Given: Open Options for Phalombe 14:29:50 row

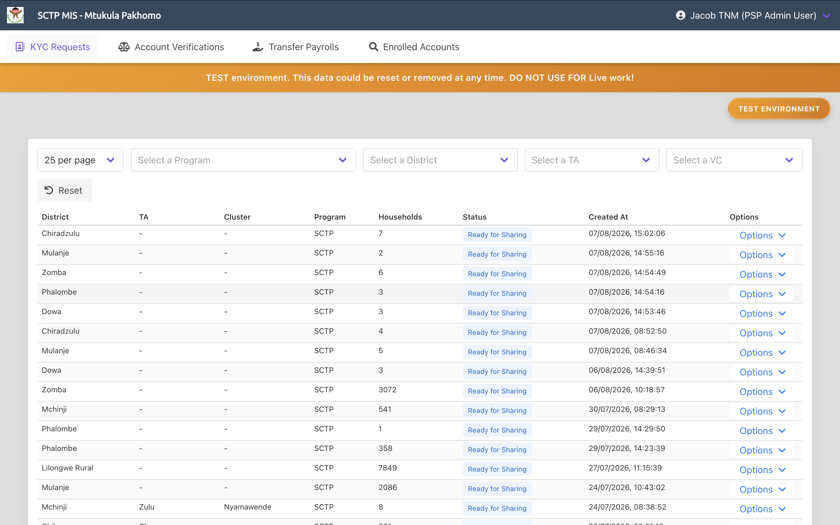Looking at the screenshot, I should click(762, 431).
